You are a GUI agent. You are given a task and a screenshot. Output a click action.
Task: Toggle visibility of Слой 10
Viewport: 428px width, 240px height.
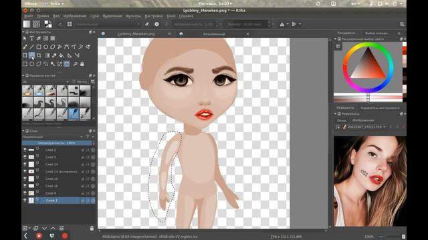click(x=25, y=186)
